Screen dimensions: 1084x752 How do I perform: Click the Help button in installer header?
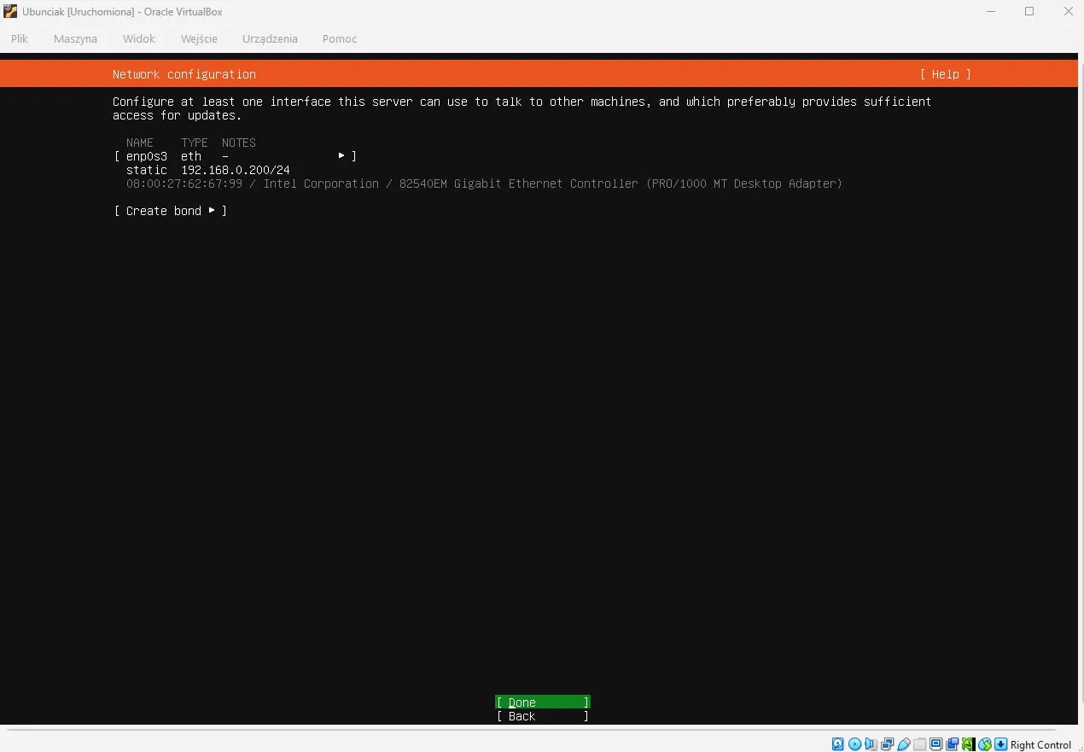945,74
